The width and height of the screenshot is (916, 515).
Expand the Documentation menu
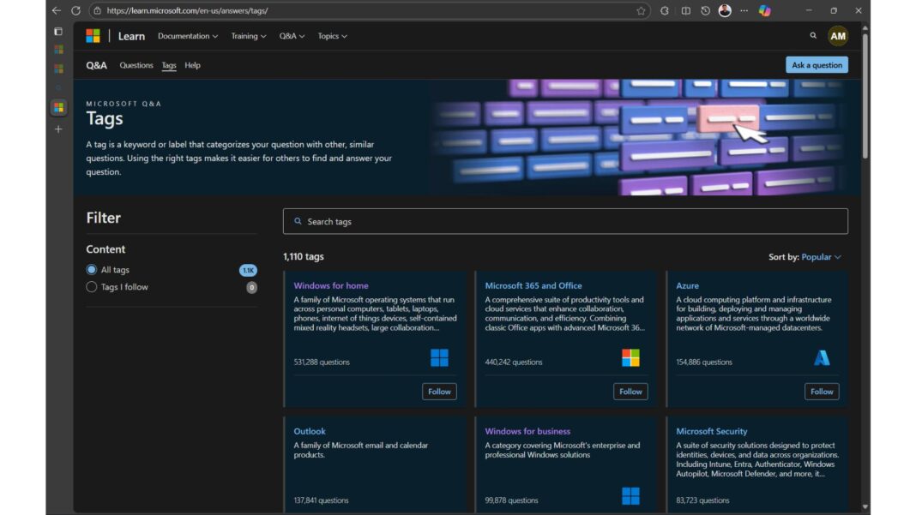click(188, 36)
